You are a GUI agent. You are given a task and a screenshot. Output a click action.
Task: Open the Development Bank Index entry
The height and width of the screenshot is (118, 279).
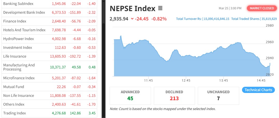[24, 12]
